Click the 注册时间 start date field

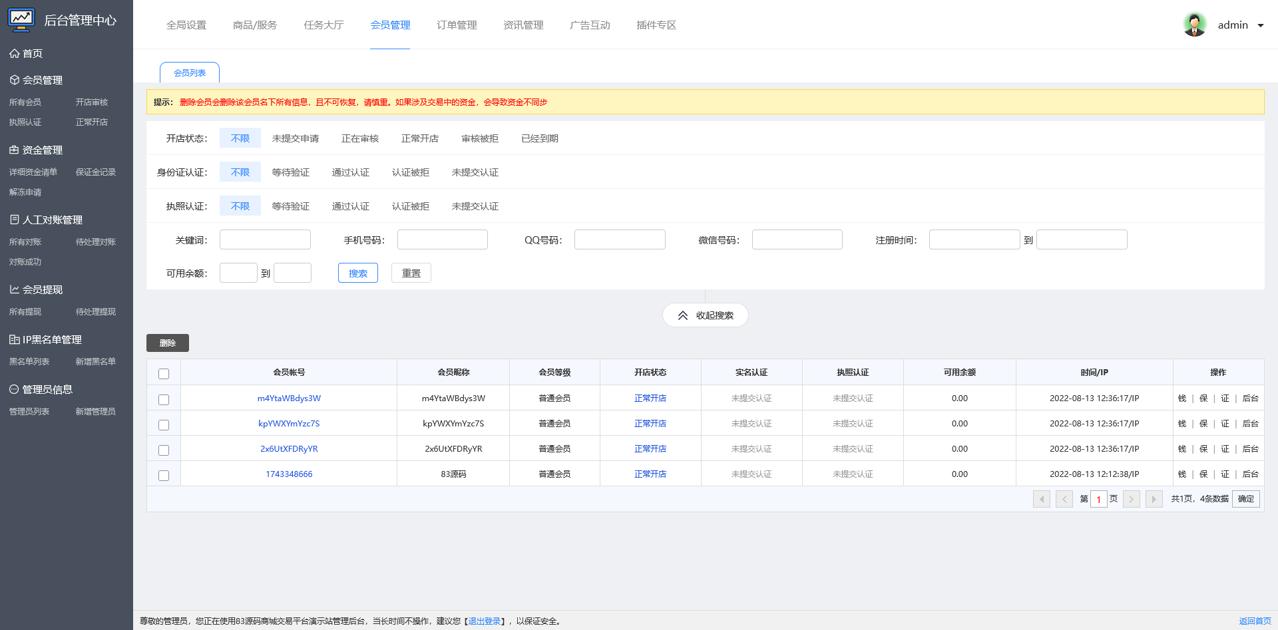(974, 239)
